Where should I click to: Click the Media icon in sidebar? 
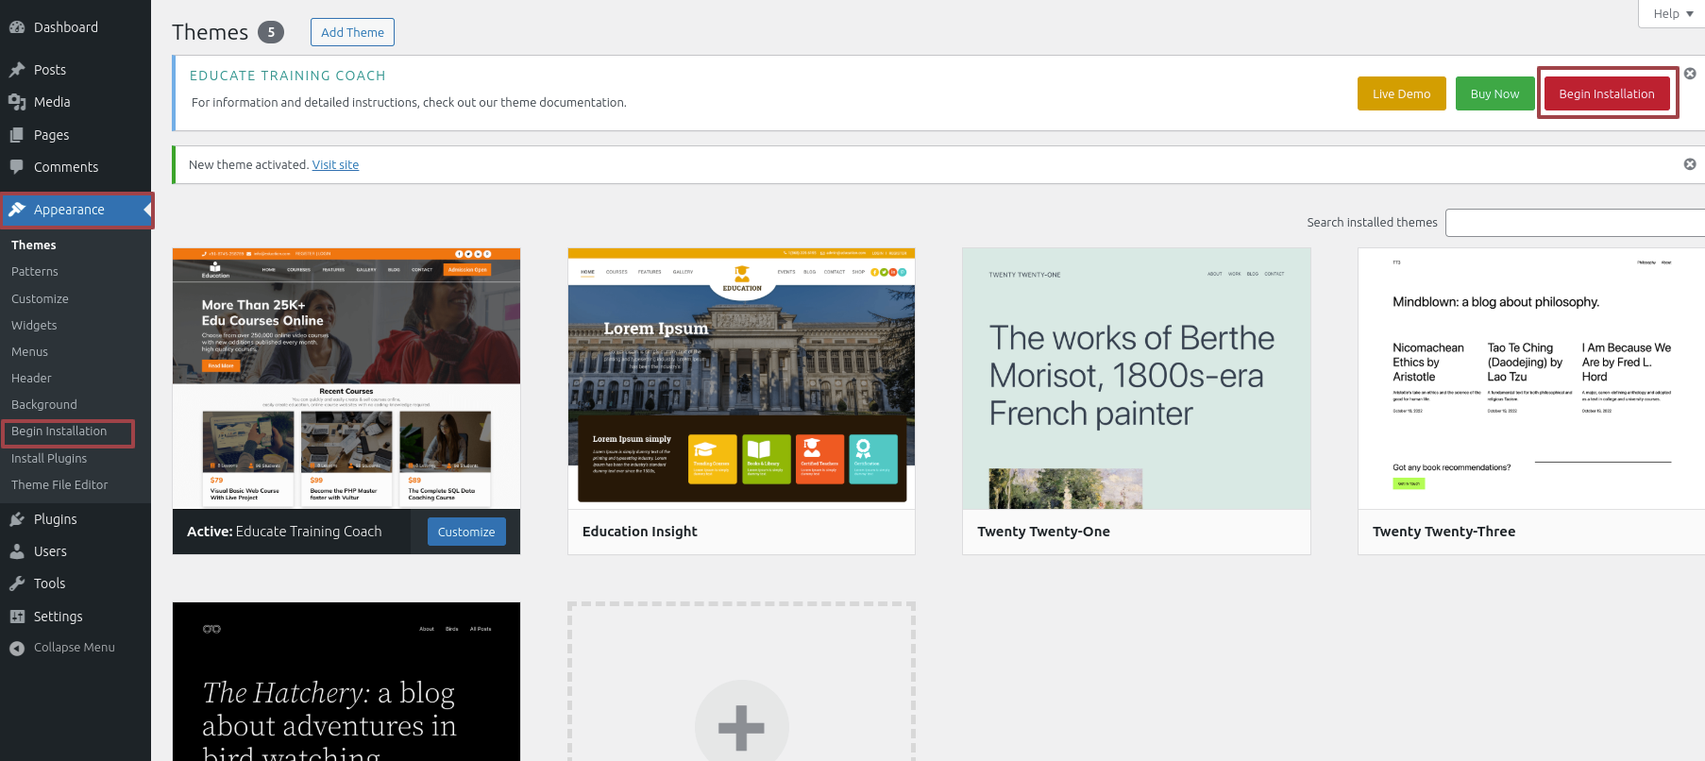tap(17, 102)
